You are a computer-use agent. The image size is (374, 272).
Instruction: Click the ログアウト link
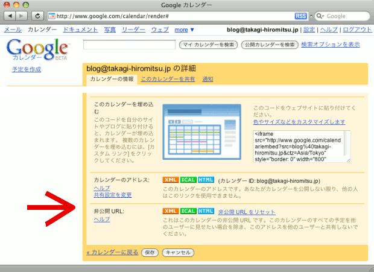[x=357, y=30]
